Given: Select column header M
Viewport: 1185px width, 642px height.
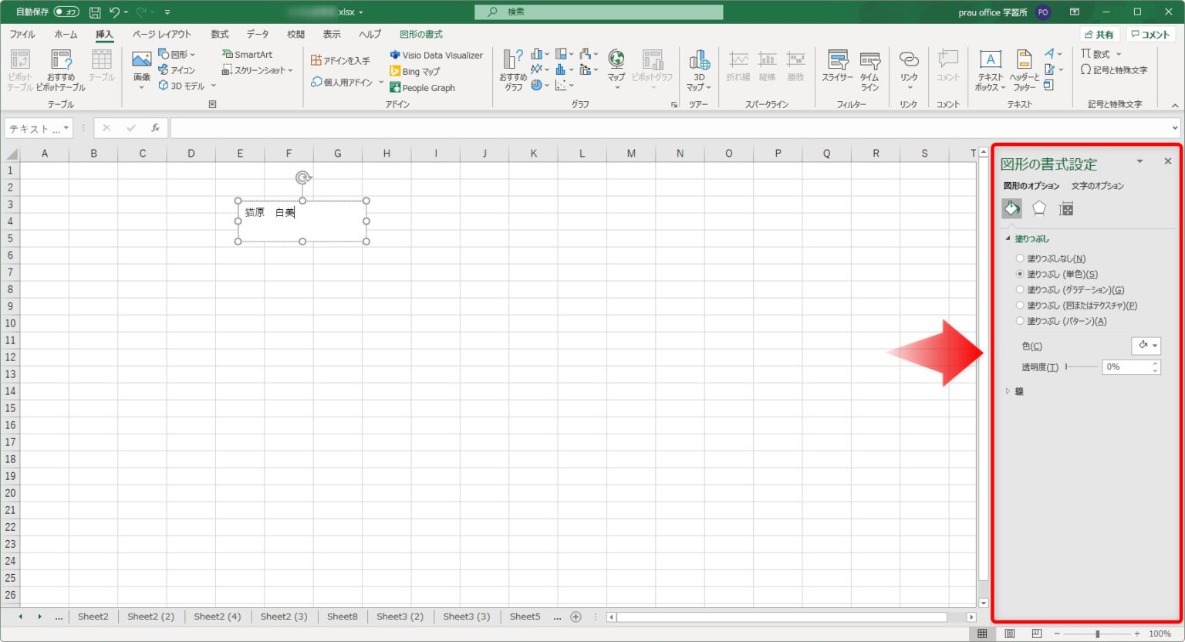Looking at the screenshot, I should [x=631, y=154].
